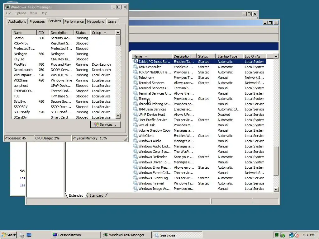Viewport: 319px width, 239px height.
Task: Switch to the Users tab
Action: coord(112,21)
